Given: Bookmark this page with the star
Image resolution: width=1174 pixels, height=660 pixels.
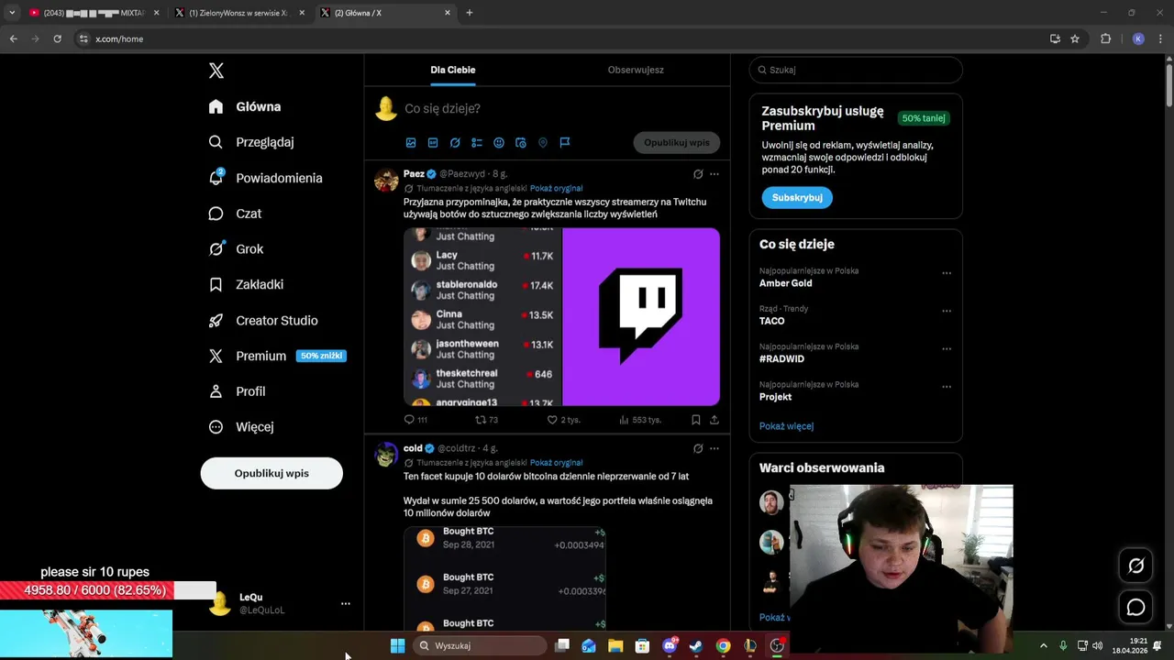Looking at the screenshot, I should pyautogui.click(x=1075, y=38).
